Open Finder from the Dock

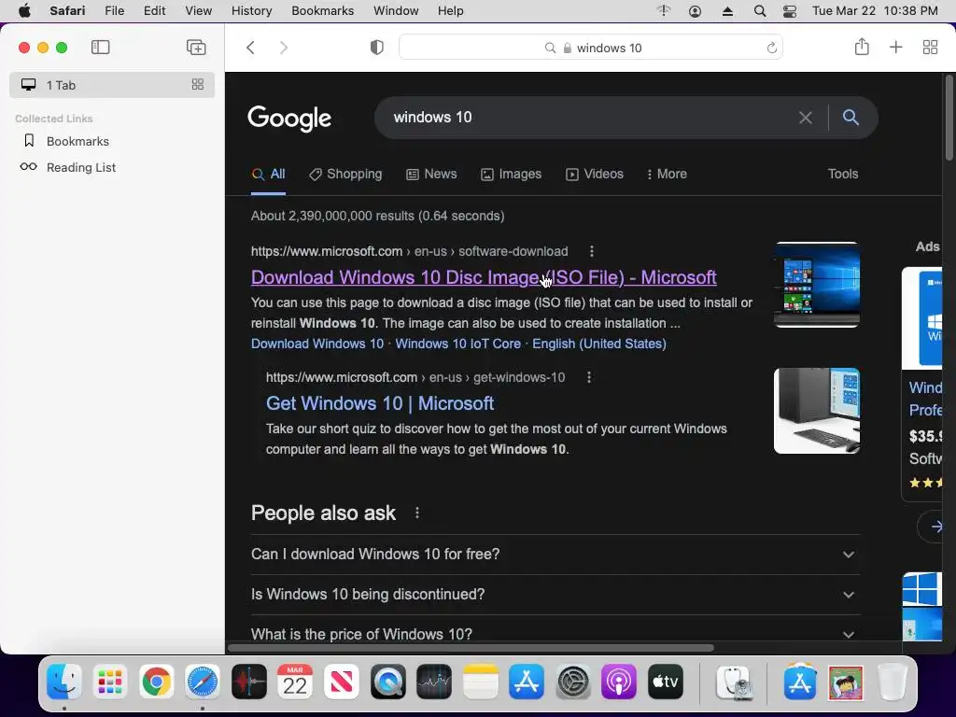[64, 682]
